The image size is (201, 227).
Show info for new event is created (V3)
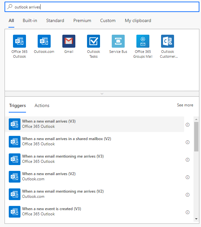(187, 212)
